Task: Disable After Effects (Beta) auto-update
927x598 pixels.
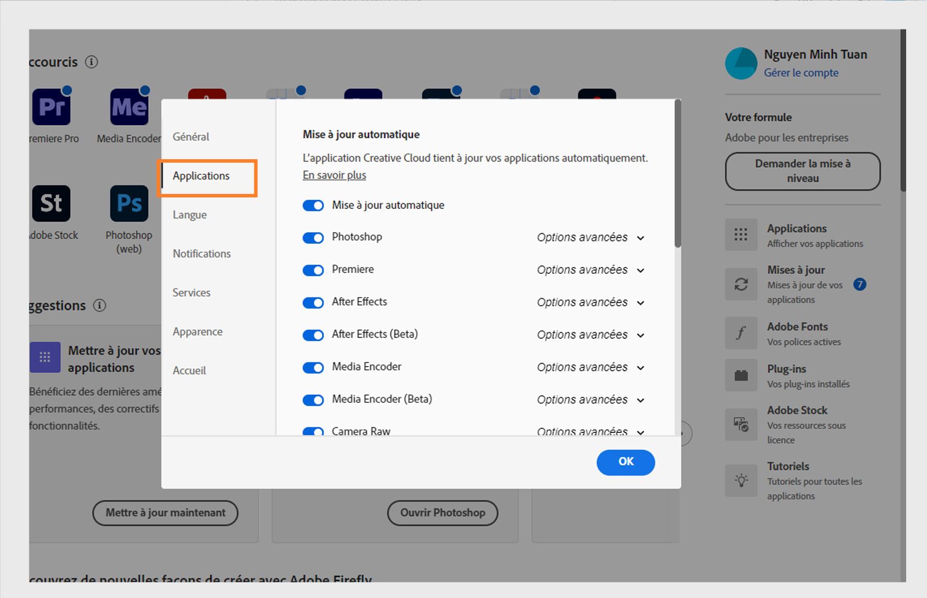Action: [313, 335]
